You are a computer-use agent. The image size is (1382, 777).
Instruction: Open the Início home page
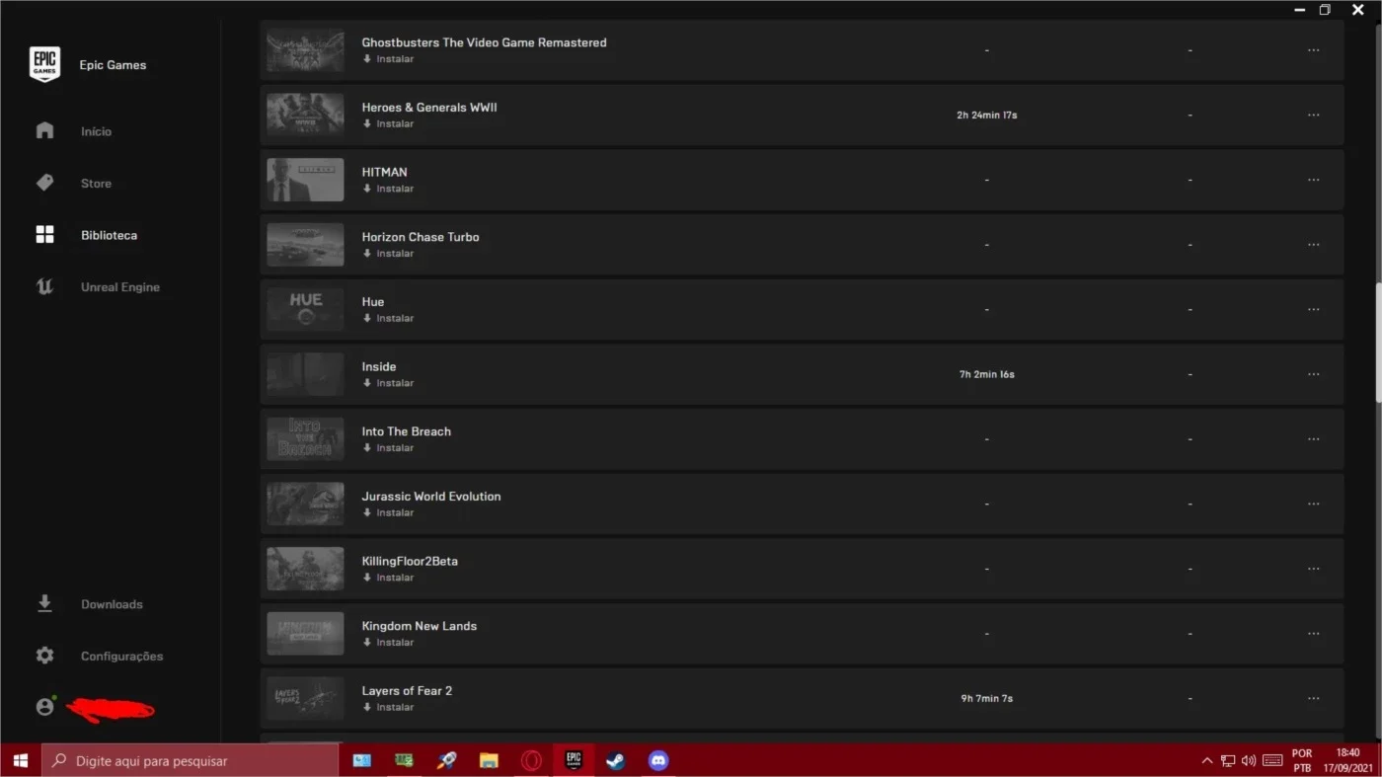pos(96,131)
